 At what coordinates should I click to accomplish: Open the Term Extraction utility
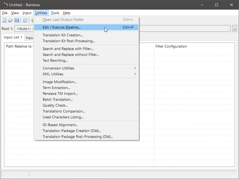(56, 88)
